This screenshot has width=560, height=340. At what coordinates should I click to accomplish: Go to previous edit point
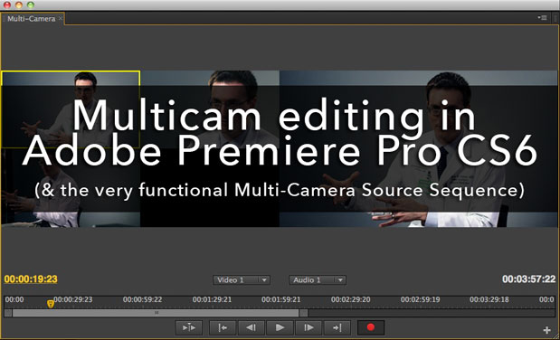click(223, 327)
